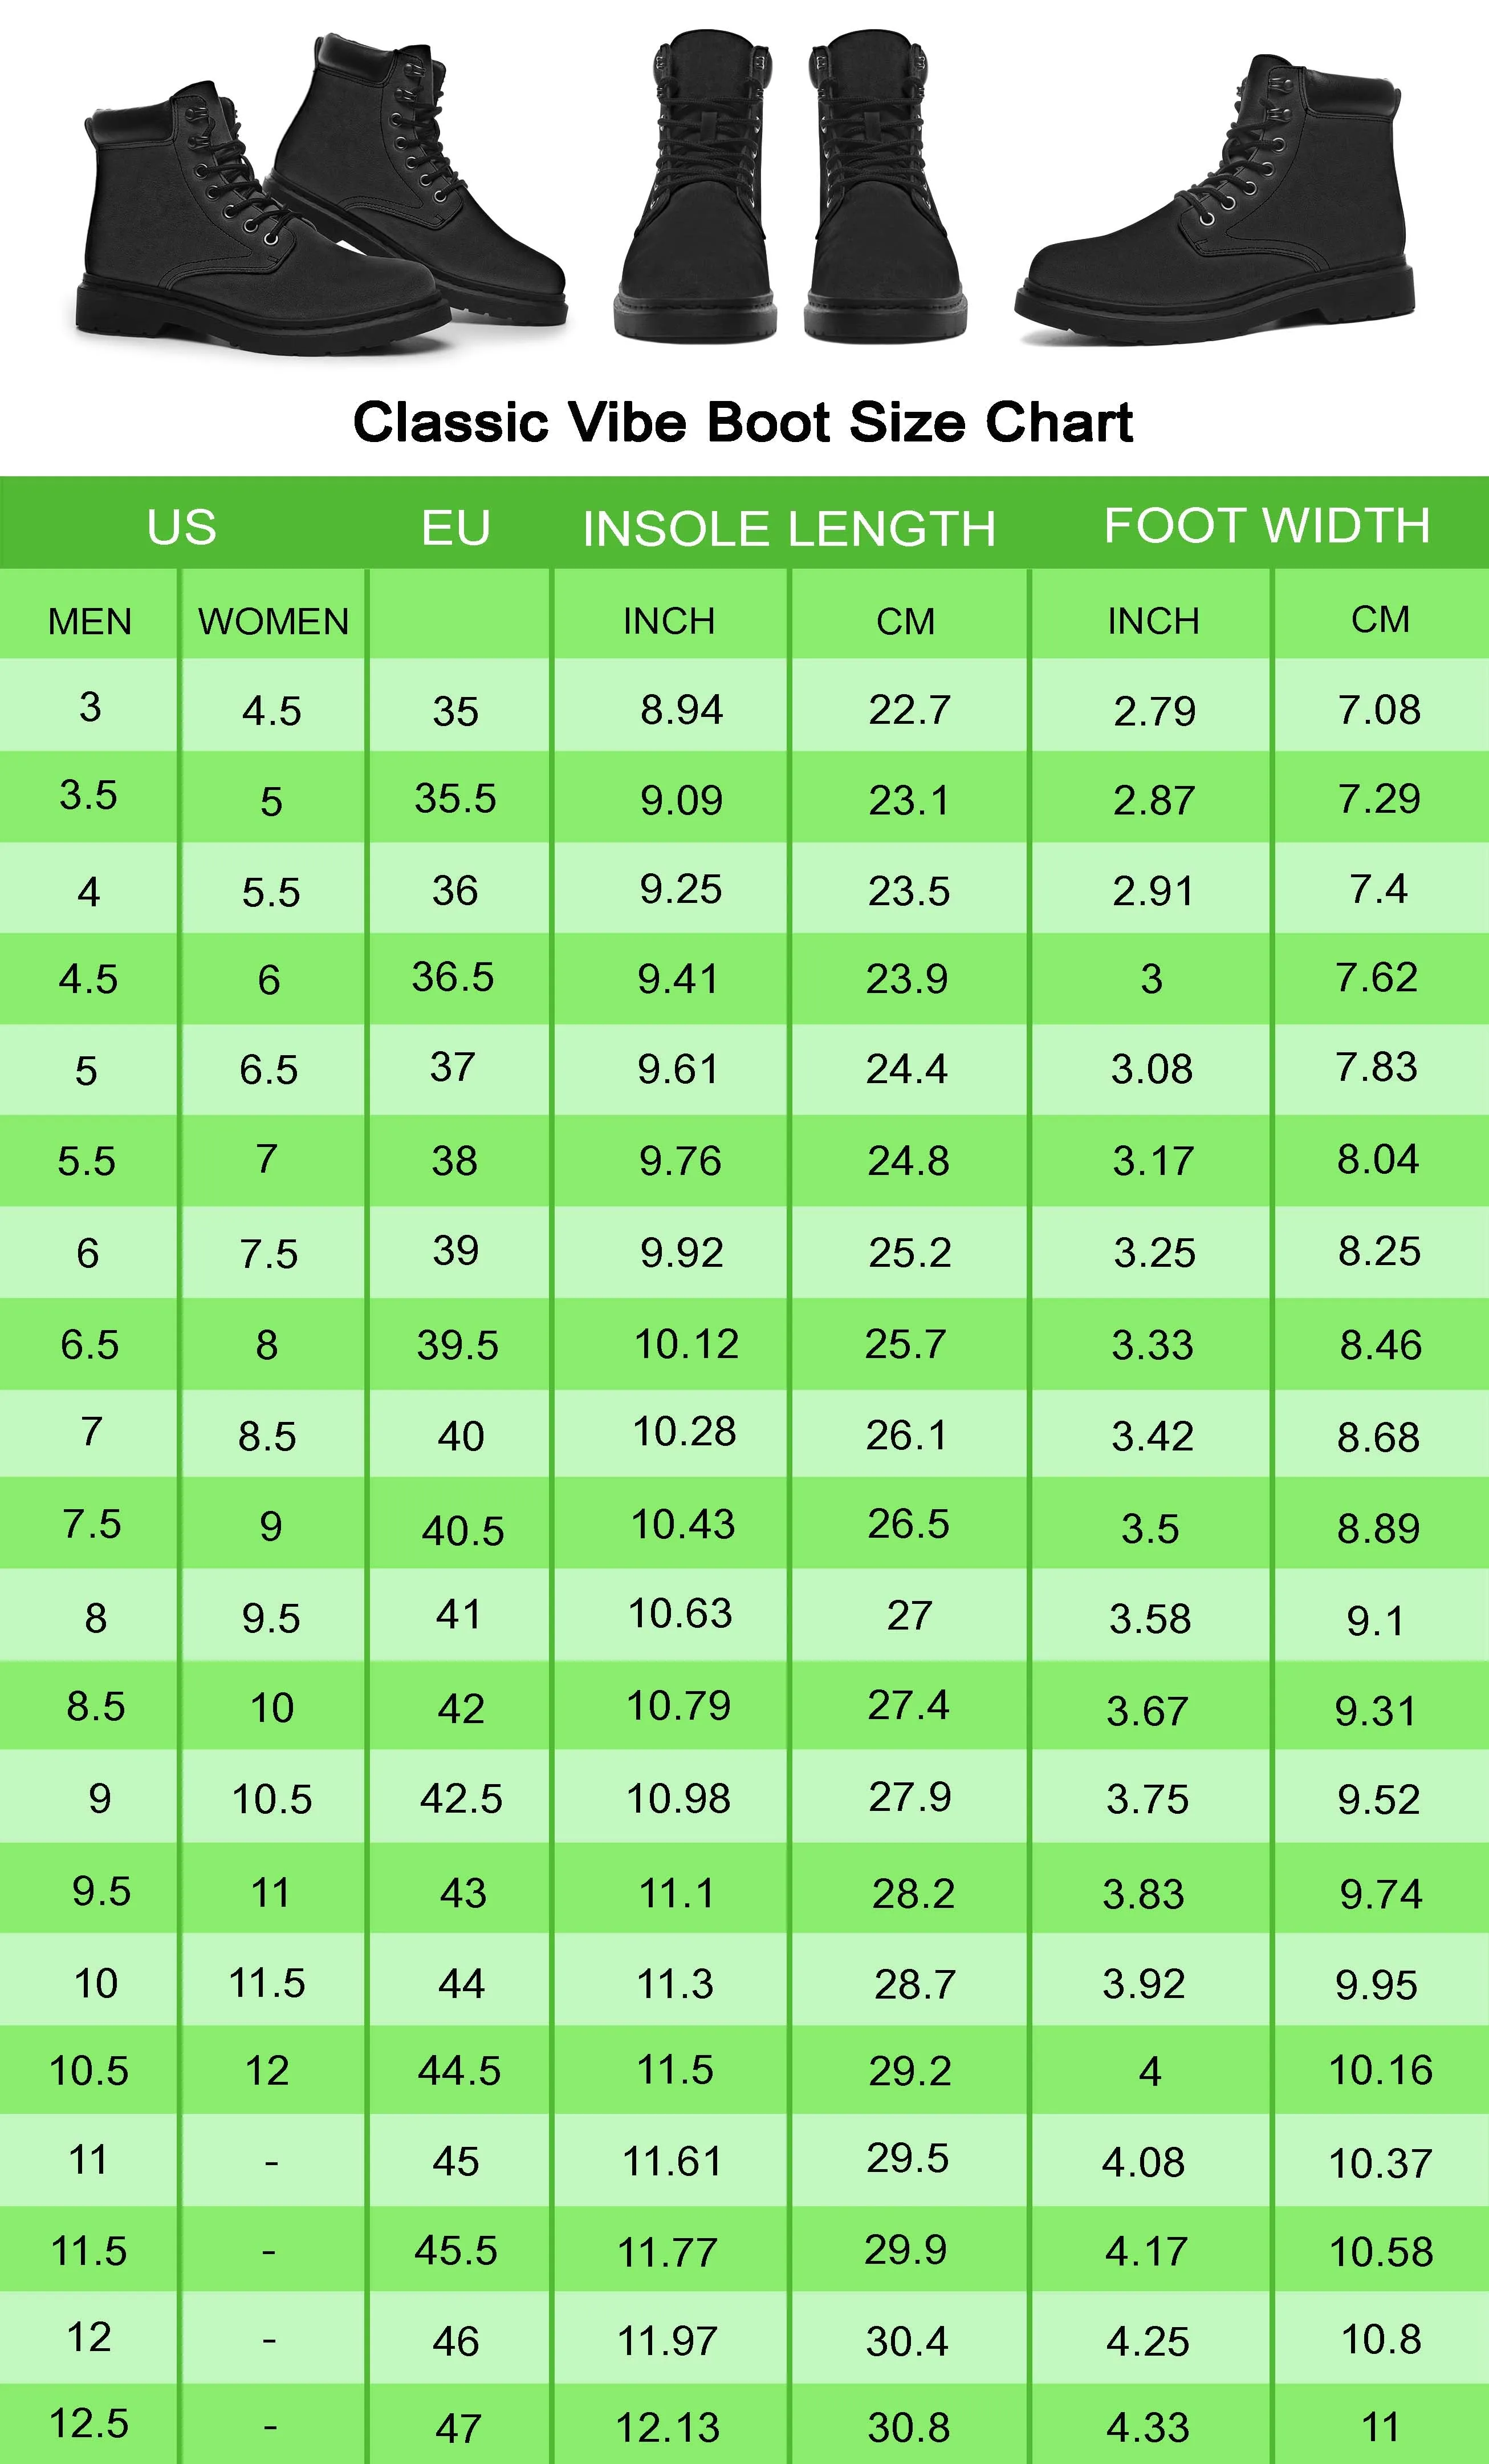Select the US column header
The width and height of the screenshot is (1489, 2464).
pos(181,527)
